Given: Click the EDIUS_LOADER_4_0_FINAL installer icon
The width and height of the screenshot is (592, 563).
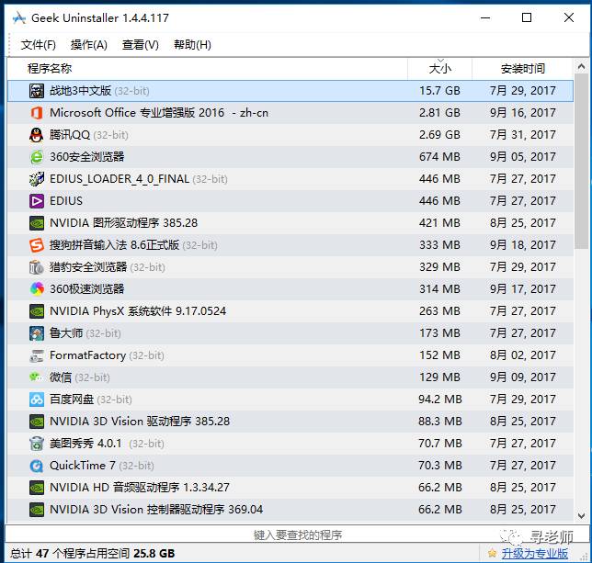Looking at the screenshot, I should coord(37,179).
